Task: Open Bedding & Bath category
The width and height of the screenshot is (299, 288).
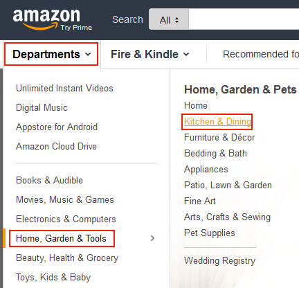Action: pyautogui.click(x=215, y=153)
